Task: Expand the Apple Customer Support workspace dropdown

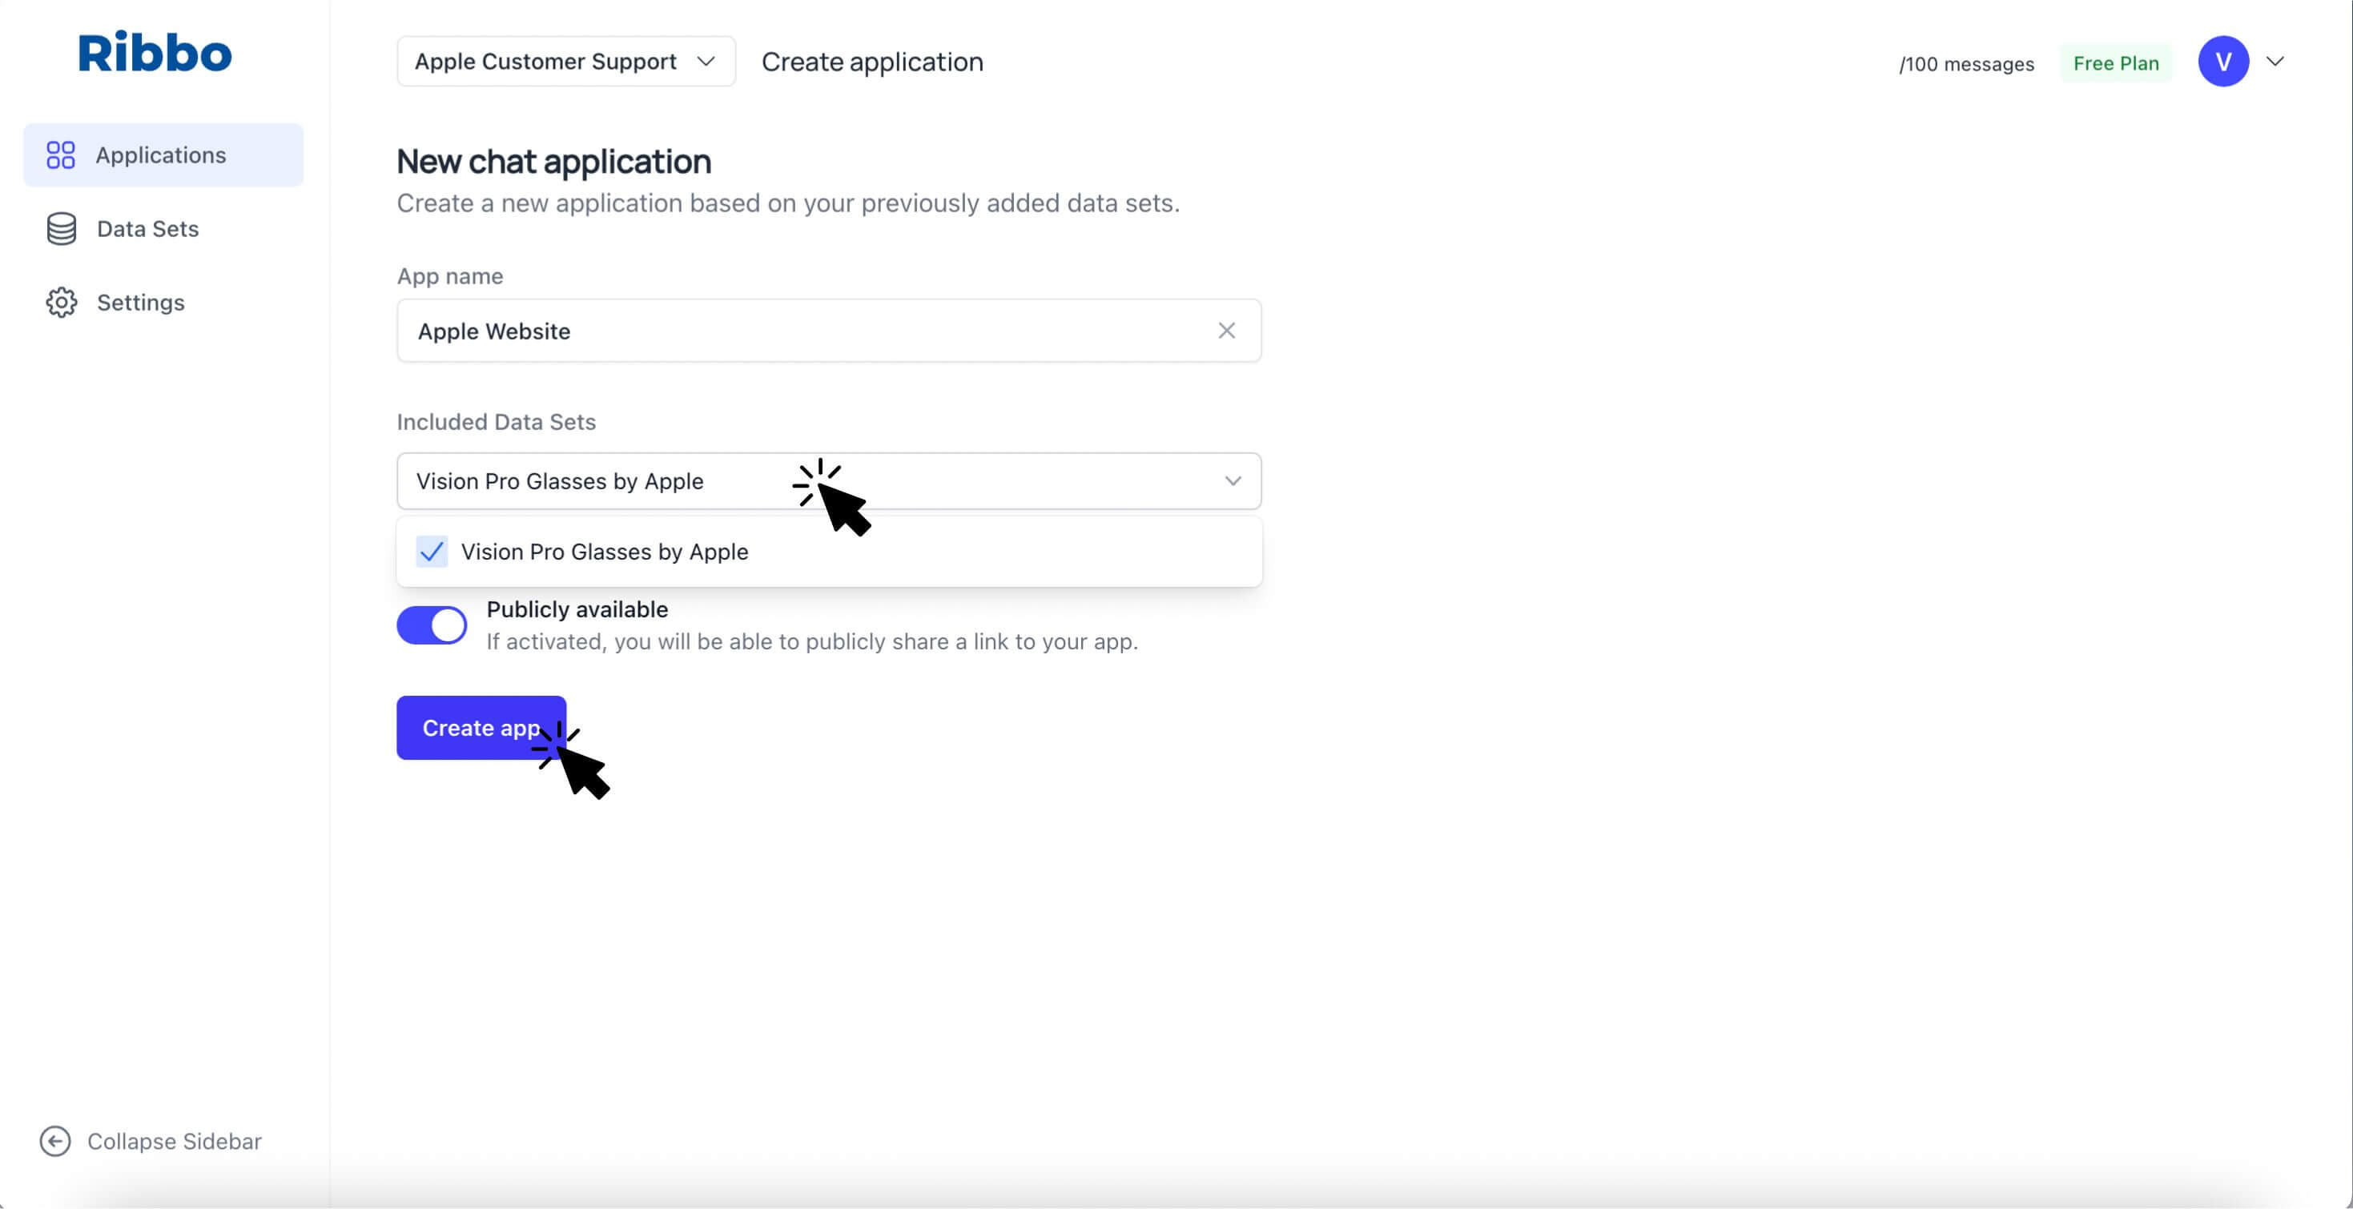Action: pyautogui.click(x=565, y=61)
